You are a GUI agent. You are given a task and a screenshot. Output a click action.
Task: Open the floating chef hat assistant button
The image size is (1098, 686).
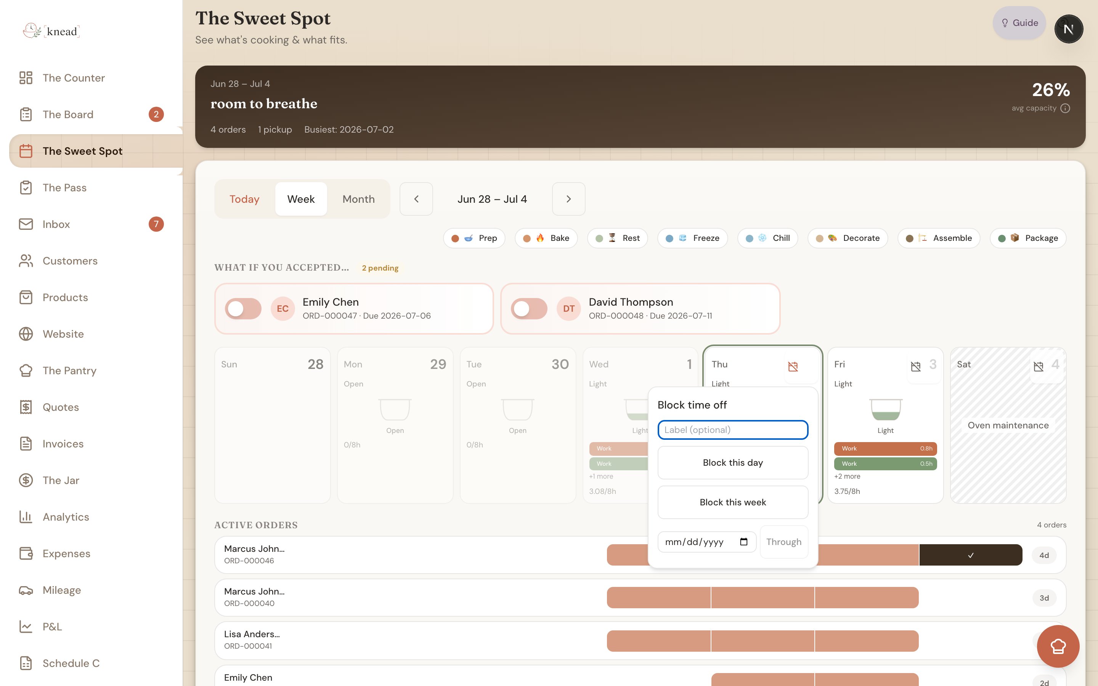[1058, 646]
